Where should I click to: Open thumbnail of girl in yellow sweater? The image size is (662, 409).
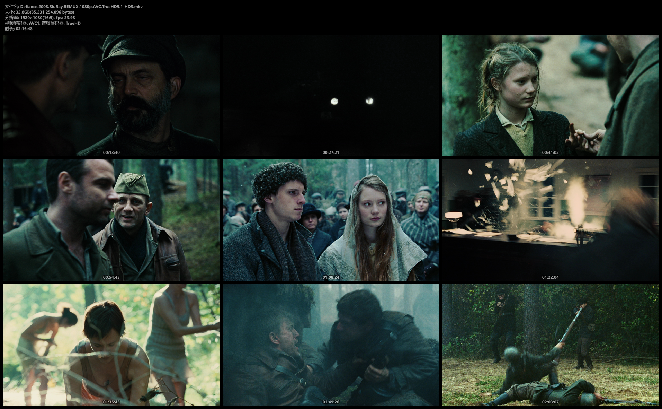click(x=550, y=95)
